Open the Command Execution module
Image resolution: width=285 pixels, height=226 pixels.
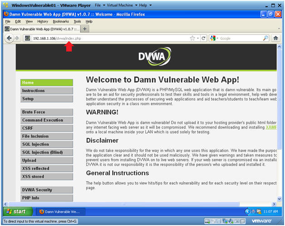click(x=47, y=120)
